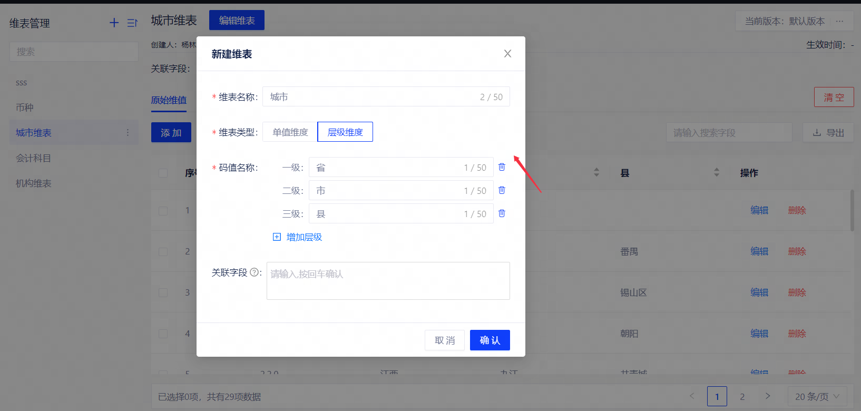
Task: Click the help icon beside 关联字段
Action: pos(254,272)
